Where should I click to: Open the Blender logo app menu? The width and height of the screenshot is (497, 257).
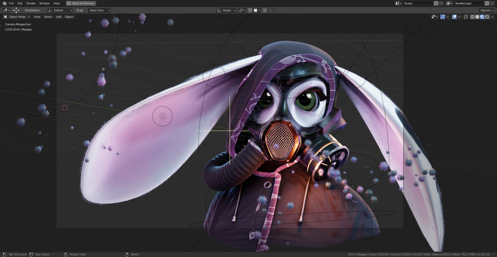click(4, 3)
